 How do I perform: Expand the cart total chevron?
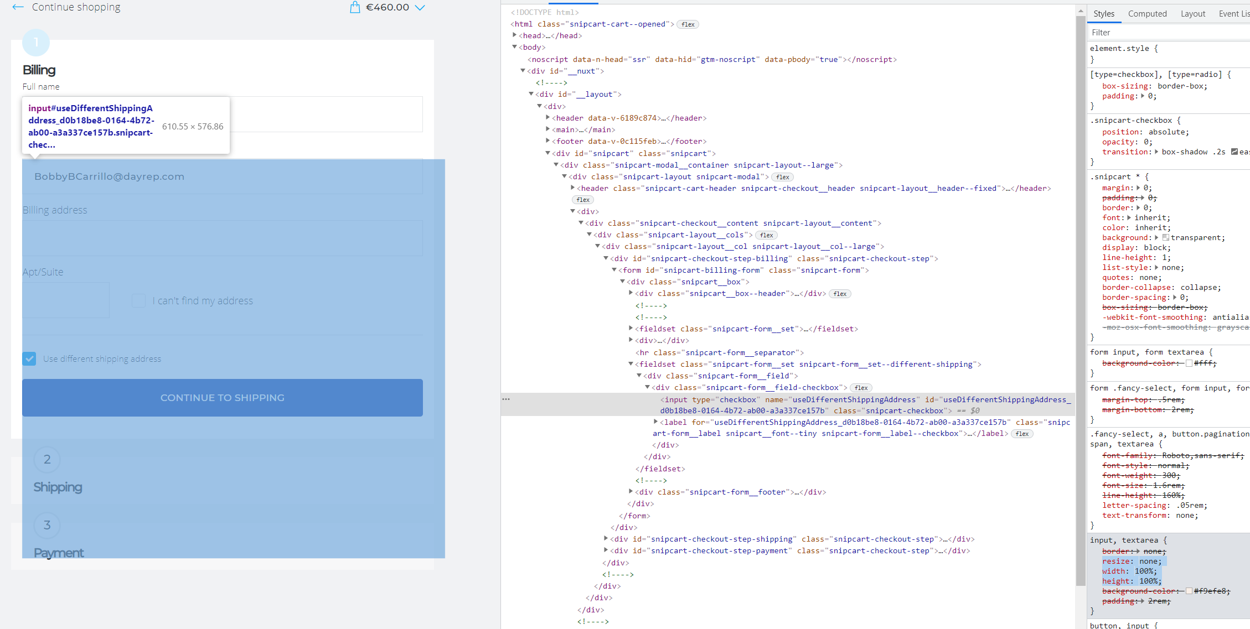pyautogui.click(x=420, y=8)
